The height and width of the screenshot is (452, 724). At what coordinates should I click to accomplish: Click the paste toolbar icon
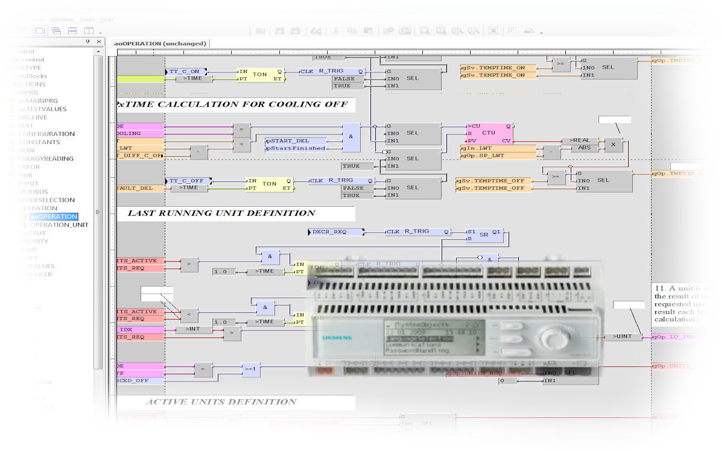pyautogui.click(x=367, y=31)
